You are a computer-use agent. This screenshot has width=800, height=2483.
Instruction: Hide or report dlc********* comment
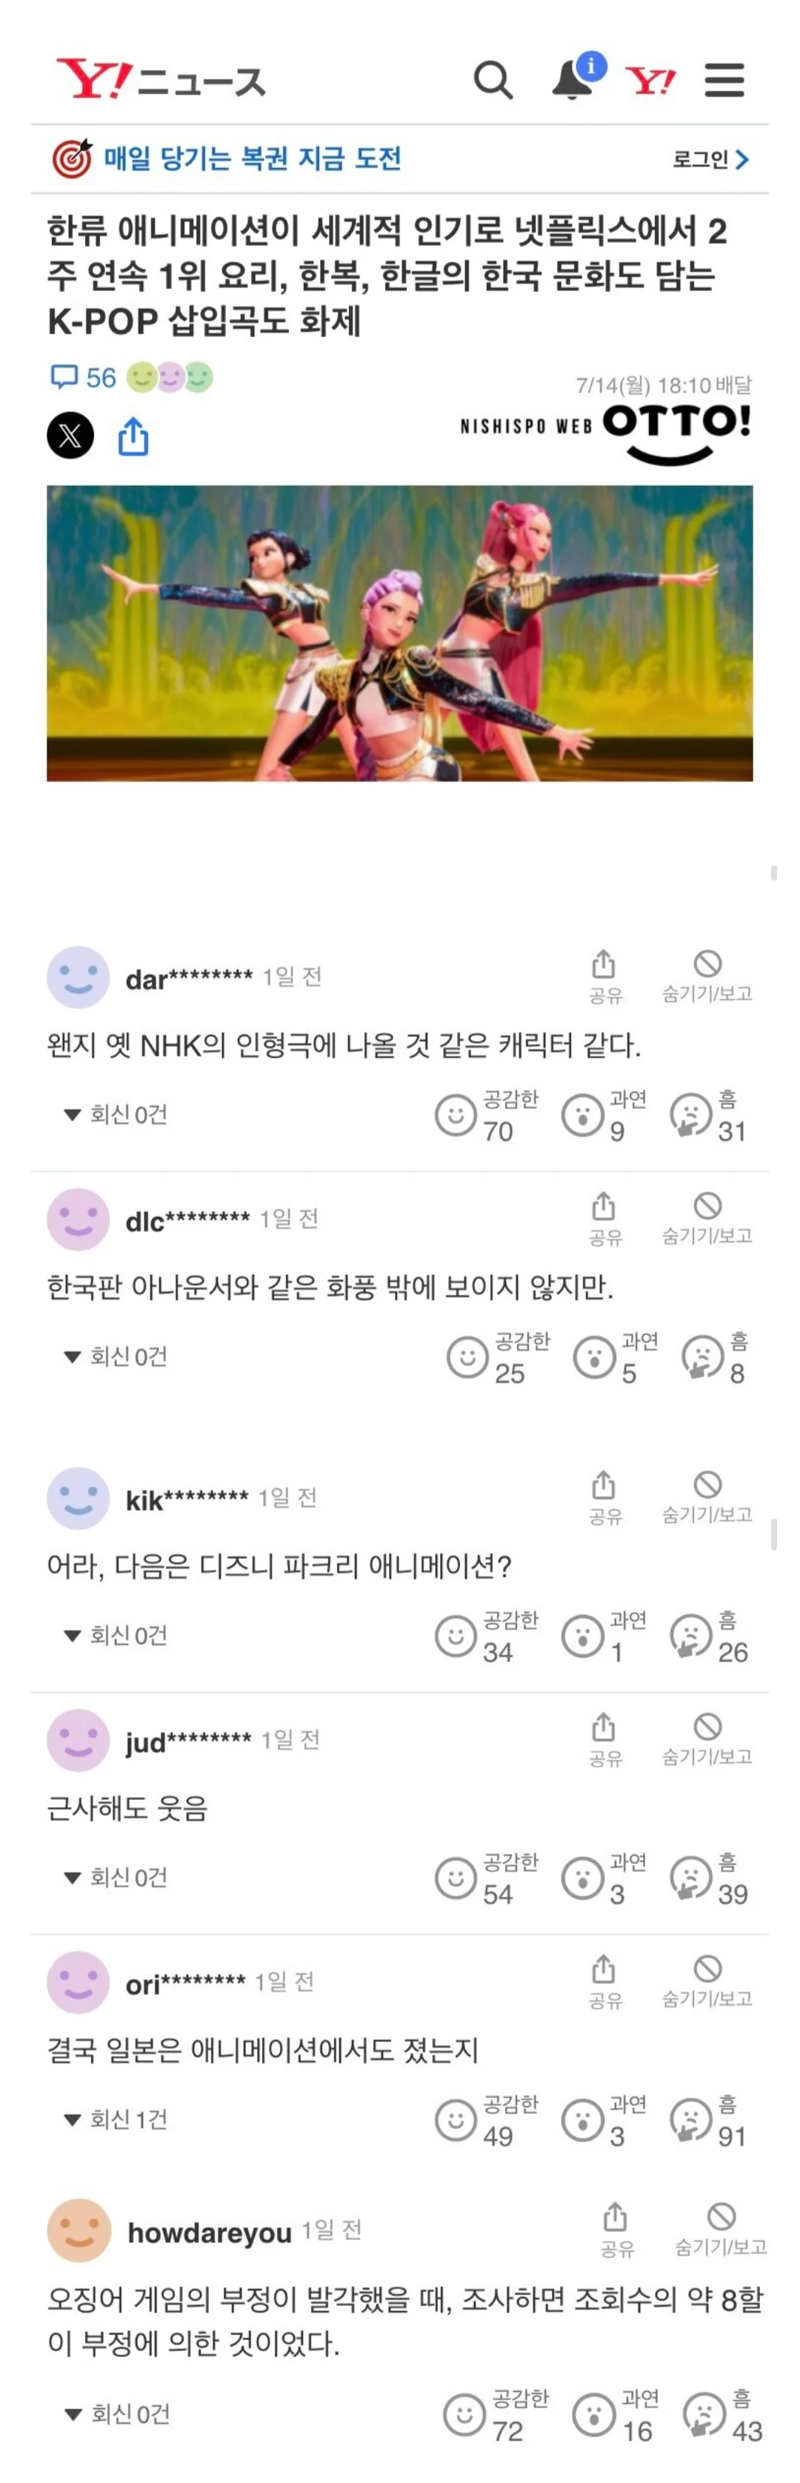click(707, 1219)
